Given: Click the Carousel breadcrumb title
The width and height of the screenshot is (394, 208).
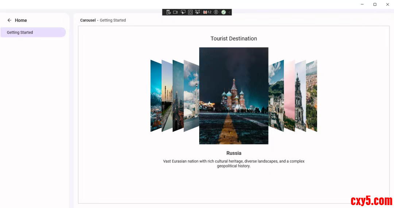Looking at the screenshot, I should (x=88, y=20).
